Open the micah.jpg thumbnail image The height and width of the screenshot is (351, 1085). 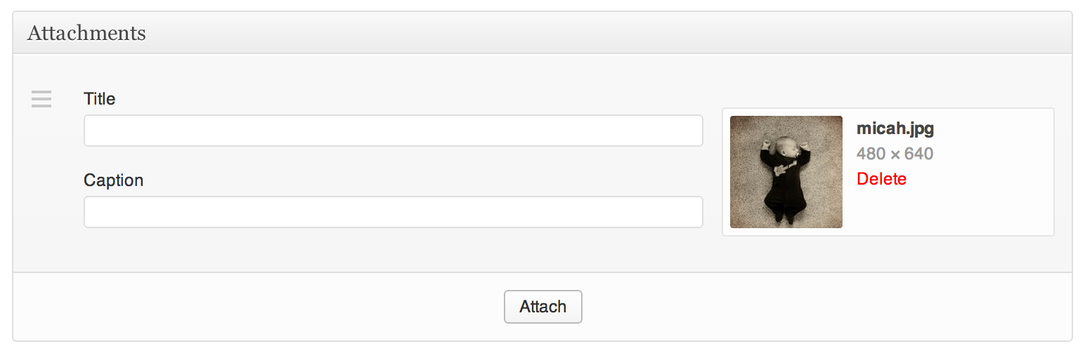tap(786, 172)
